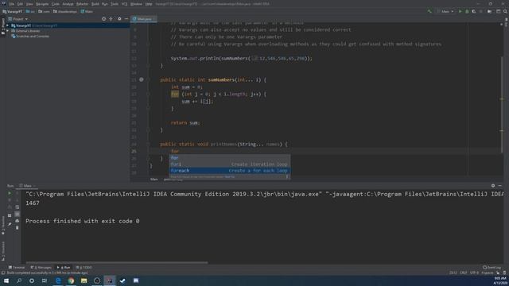The height and width of the screenshot is (286, 509).
Task: Choose the 'for' completion suggestion
Action: [230, 158]
